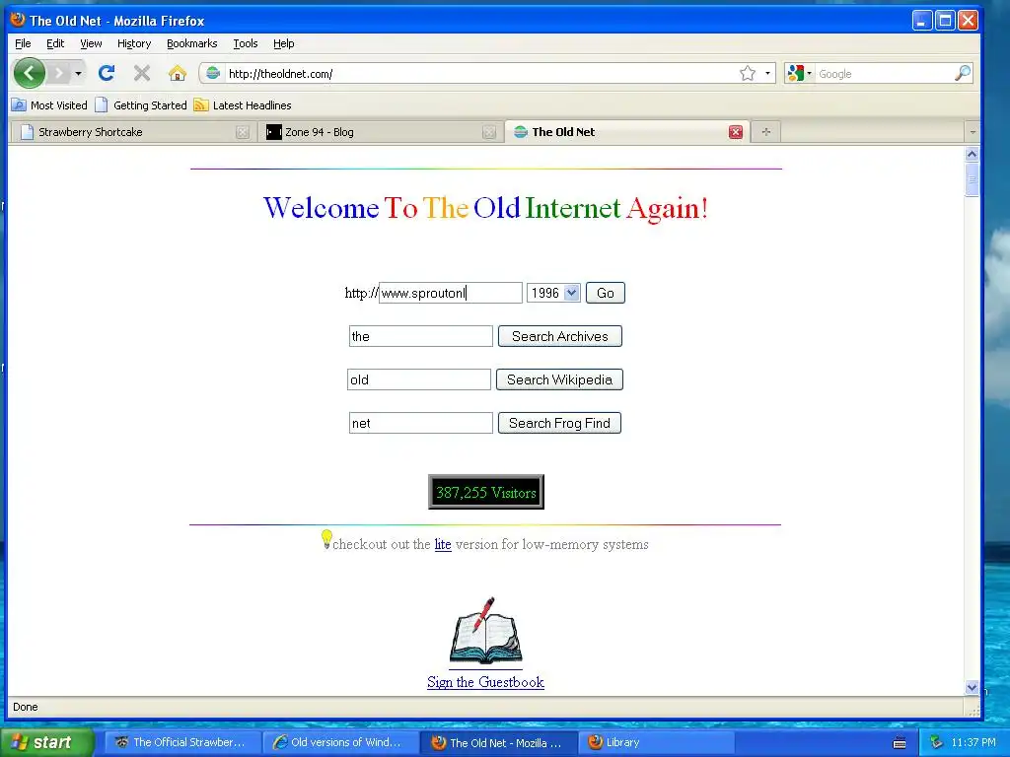Open the Latest Headlines feed bookmark

coord(243,104)
